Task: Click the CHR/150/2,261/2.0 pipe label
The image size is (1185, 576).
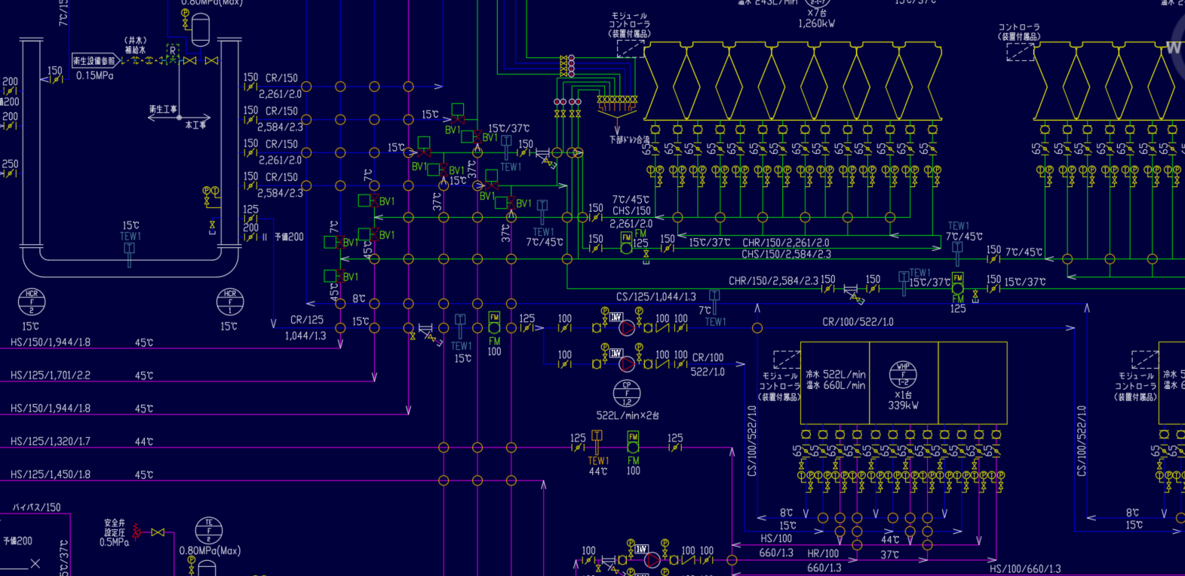Action: (786, 243)
